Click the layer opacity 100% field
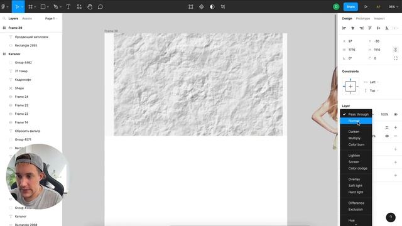This screenshot has height=226, width=402. (x=384, y=114)
